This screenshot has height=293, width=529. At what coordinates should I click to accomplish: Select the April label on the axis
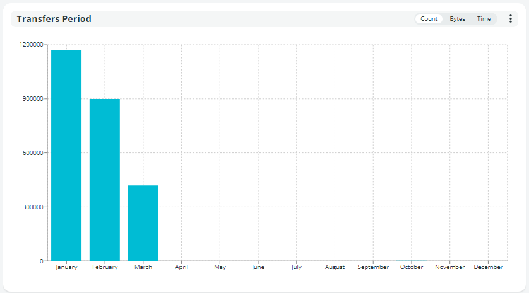point(181,267)
